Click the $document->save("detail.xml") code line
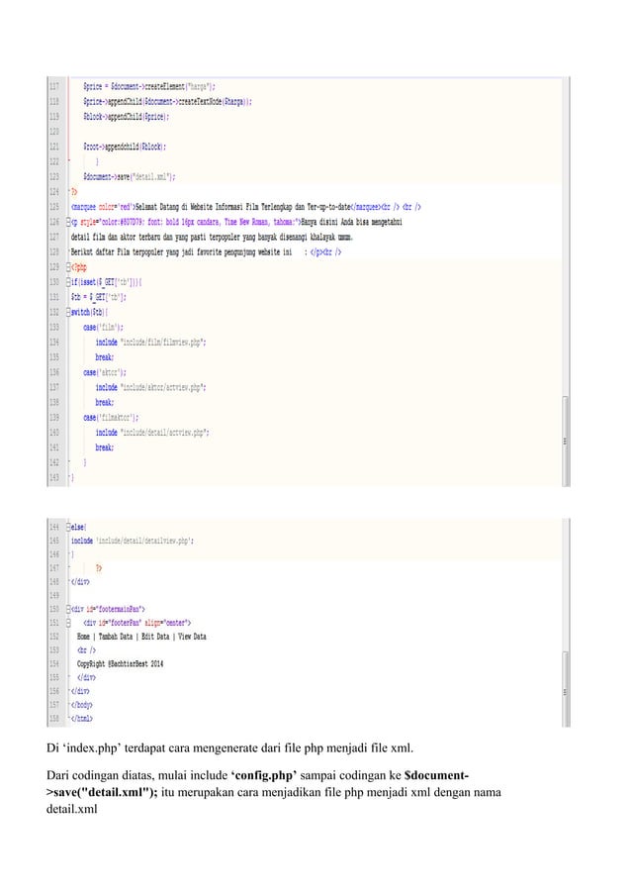The image size is (631, 894). tap(130, 177)
